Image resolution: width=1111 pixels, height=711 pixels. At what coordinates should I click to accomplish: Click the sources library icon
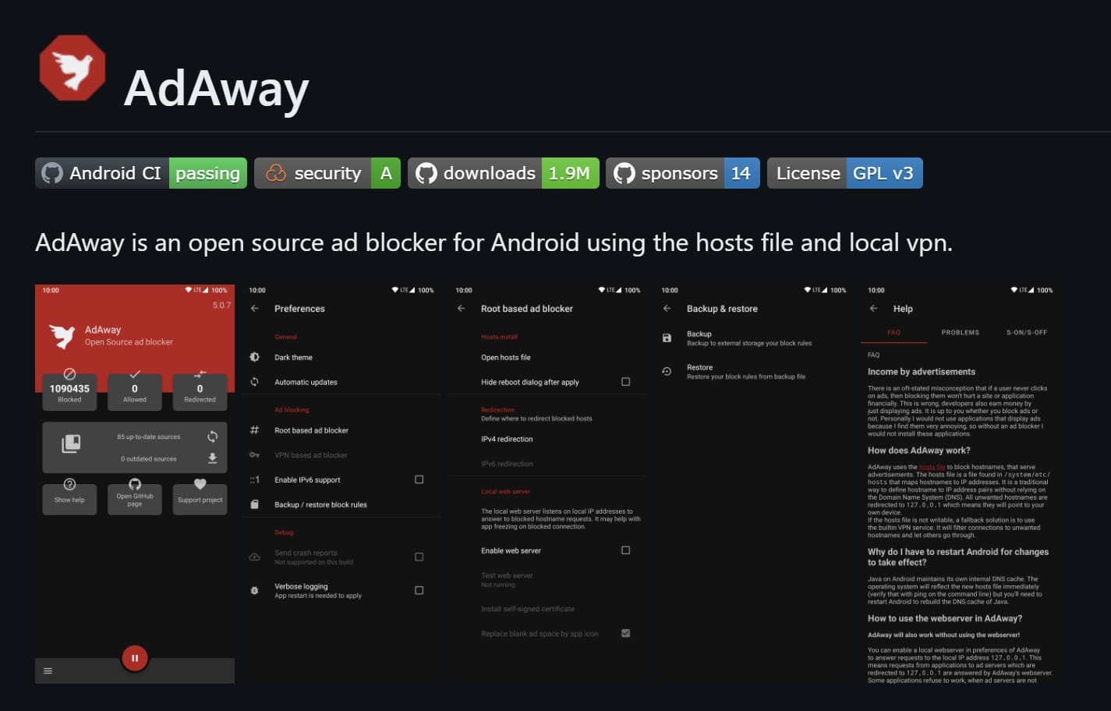71,444
